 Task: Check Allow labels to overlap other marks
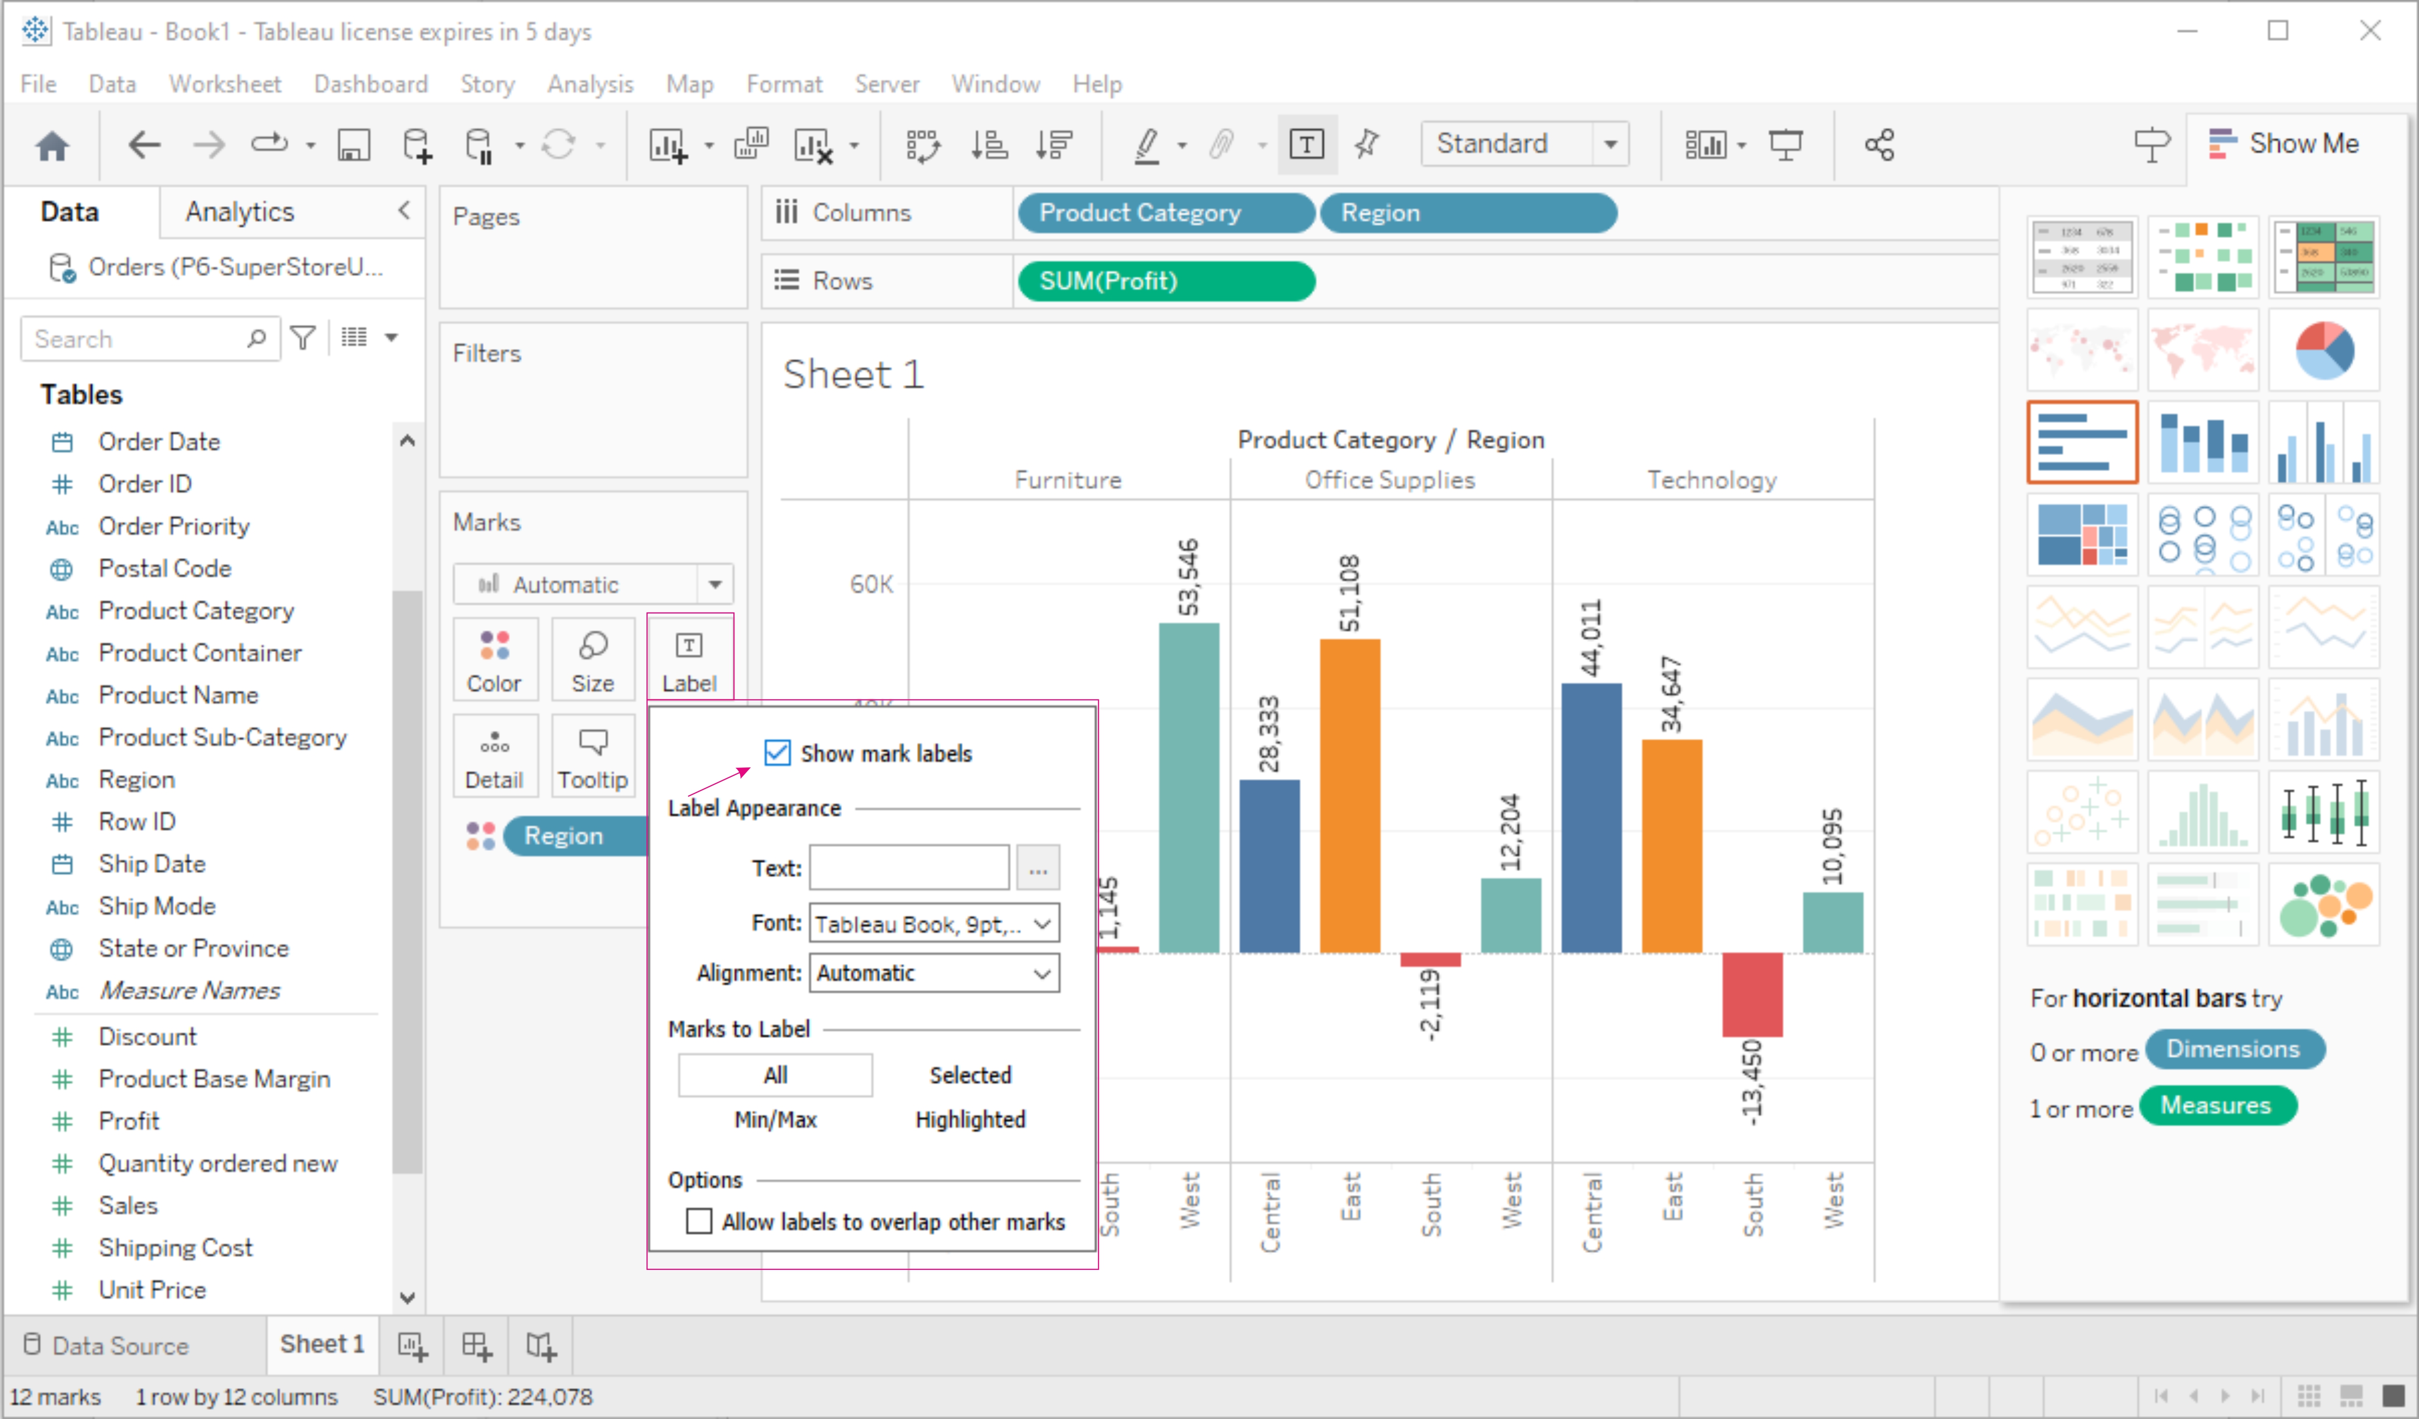(699, 1221)
